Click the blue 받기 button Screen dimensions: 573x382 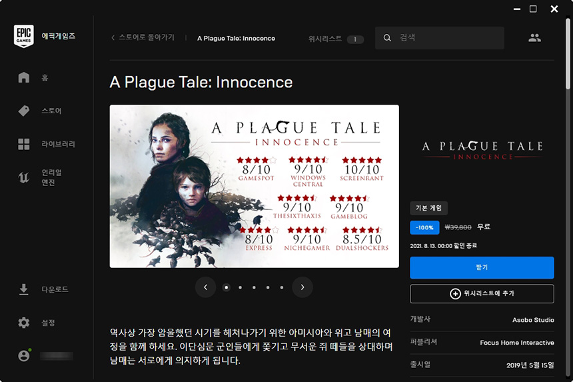(482, 267)
